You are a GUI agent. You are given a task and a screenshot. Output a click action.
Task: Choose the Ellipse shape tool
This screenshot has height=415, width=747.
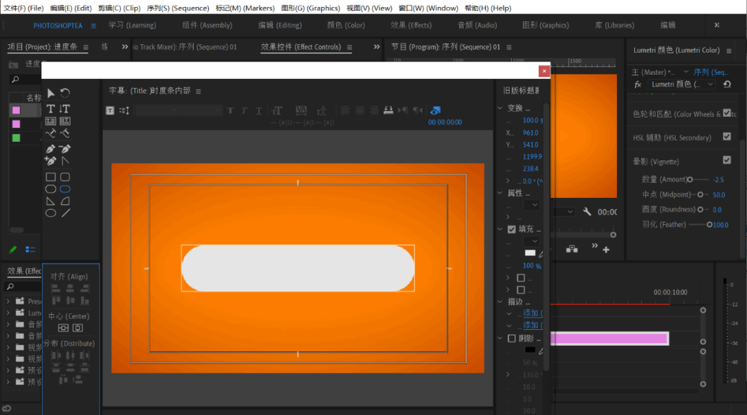pos(50,213)
